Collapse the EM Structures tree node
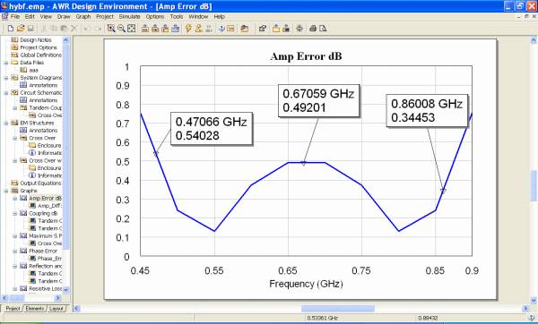 pyautogui.click(x=6, y=123)
